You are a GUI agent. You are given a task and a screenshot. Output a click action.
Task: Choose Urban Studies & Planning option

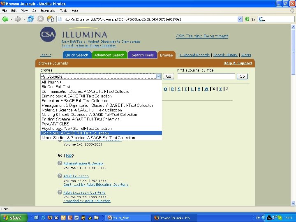pyautogui.click(x=101, y=138)
